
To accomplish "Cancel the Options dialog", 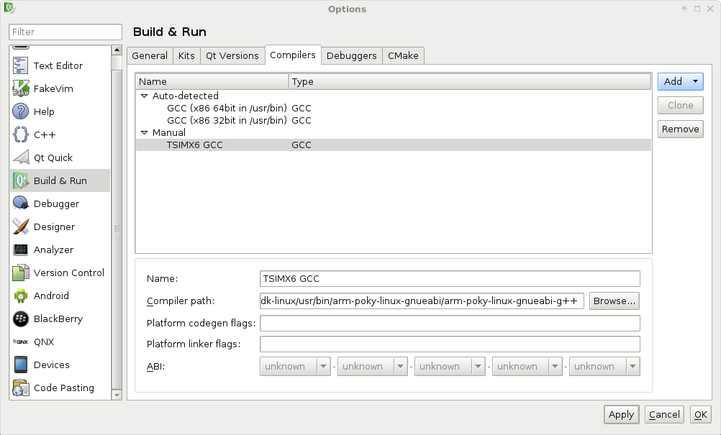I will [x=664, y=414].
